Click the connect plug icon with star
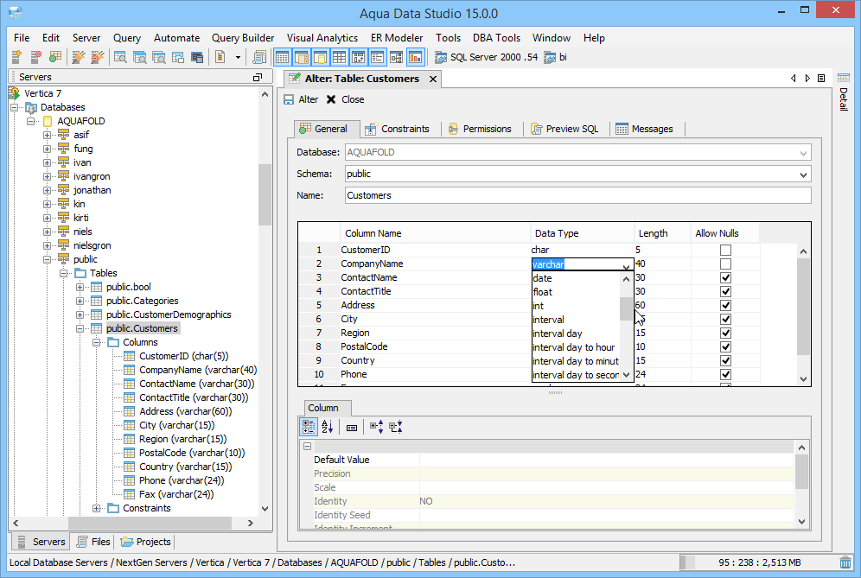The image size is (861, 578). pyautogui.click(x=79, y=56)
